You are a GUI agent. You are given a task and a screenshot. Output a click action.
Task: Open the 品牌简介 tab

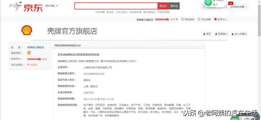[x=221, y=34]
